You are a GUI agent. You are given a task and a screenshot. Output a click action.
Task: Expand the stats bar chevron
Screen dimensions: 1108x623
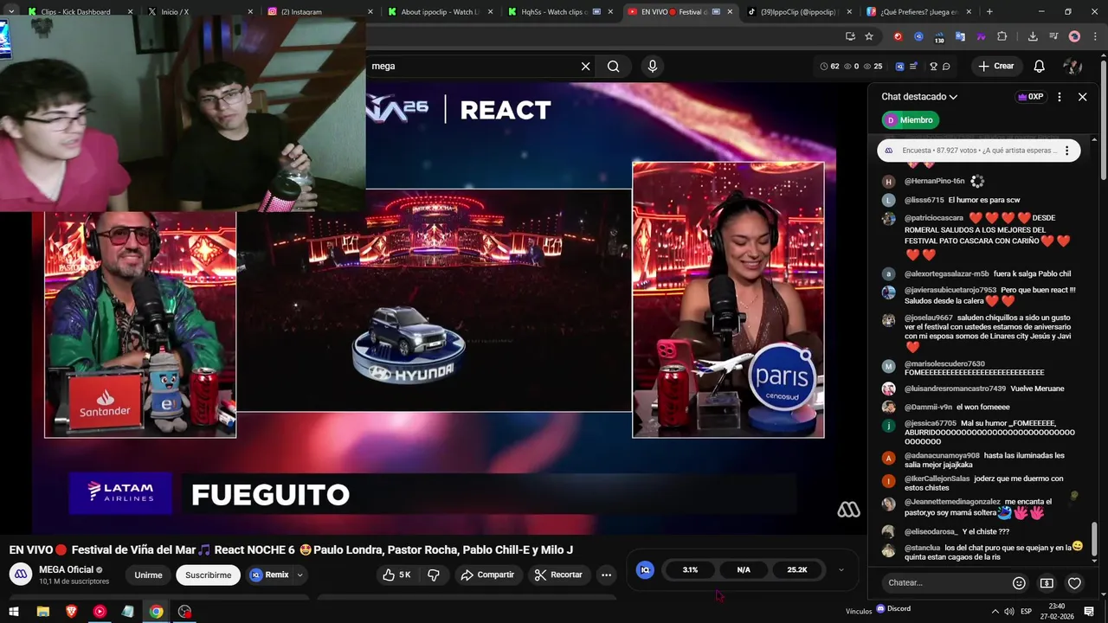(x=841, y=570)
